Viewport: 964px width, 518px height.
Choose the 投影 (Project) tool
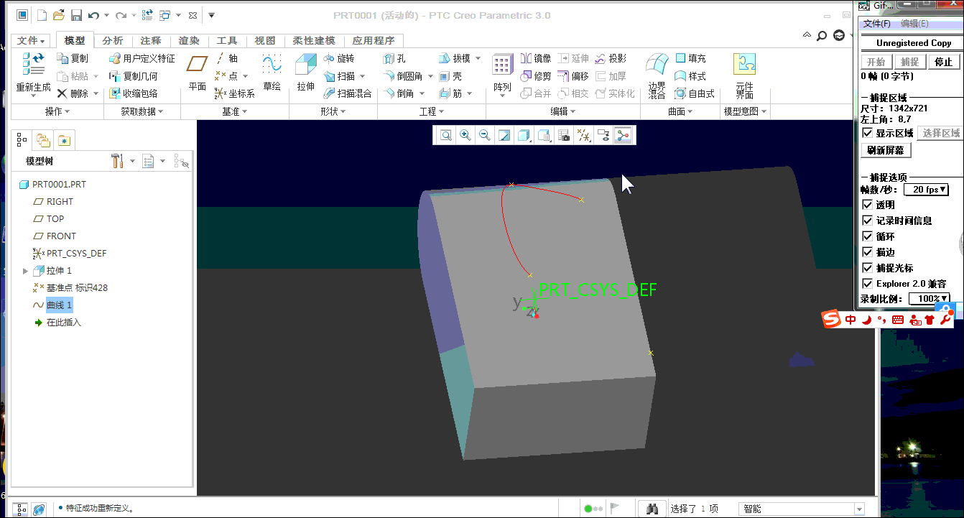pyautogui.click(x=611, y=58)
